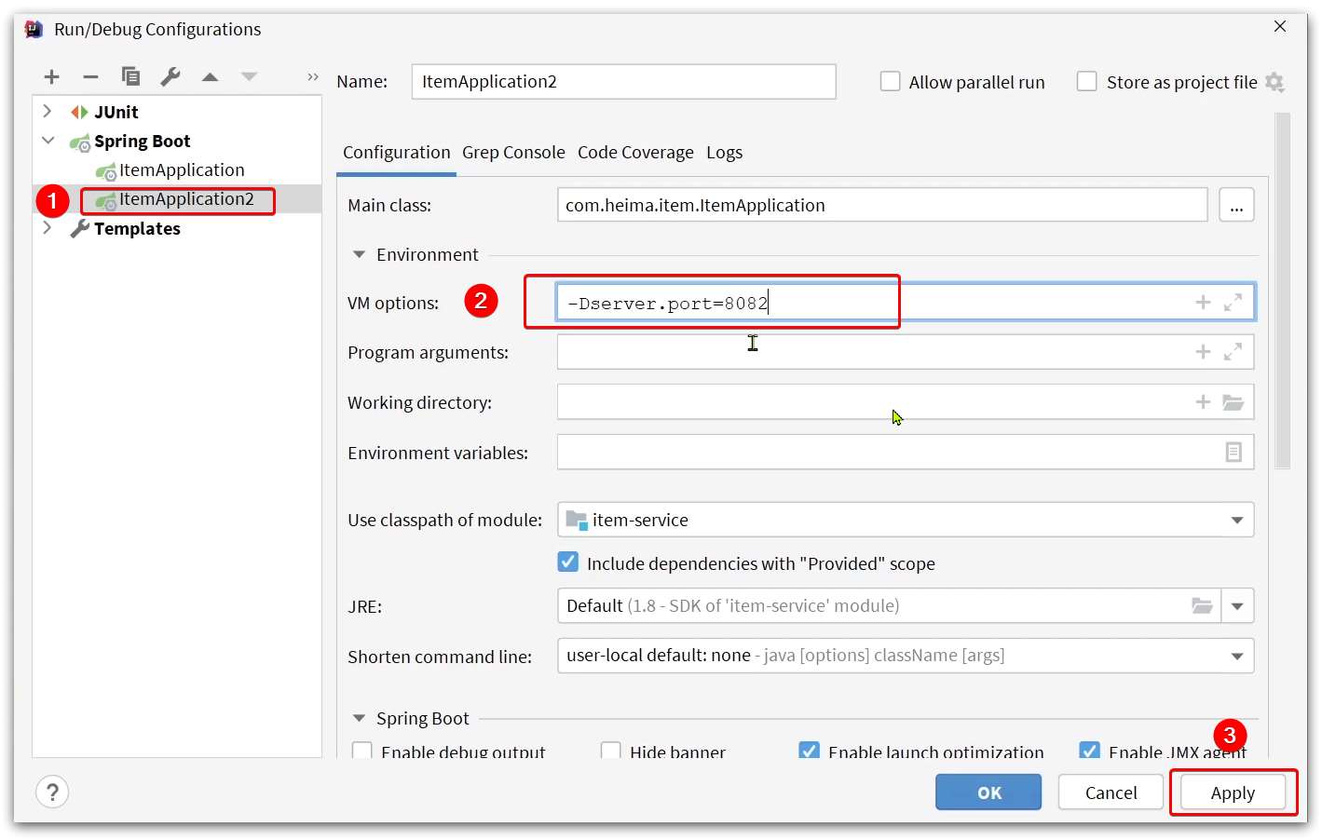
Task: Open the Code Coverage tab
Action: [635, 153]
